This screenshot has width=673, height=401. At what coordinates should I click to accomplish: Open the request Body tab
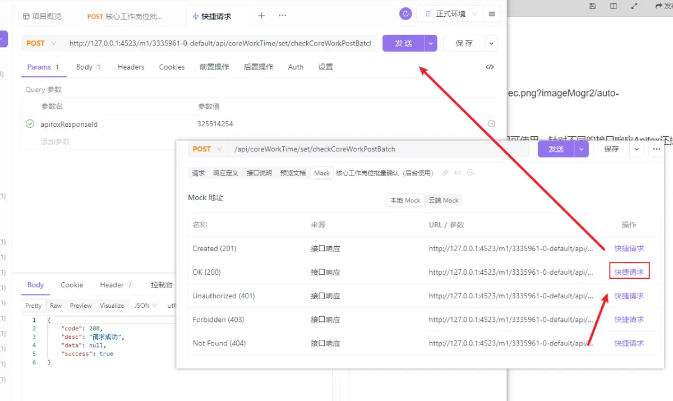tap(88, 67)
